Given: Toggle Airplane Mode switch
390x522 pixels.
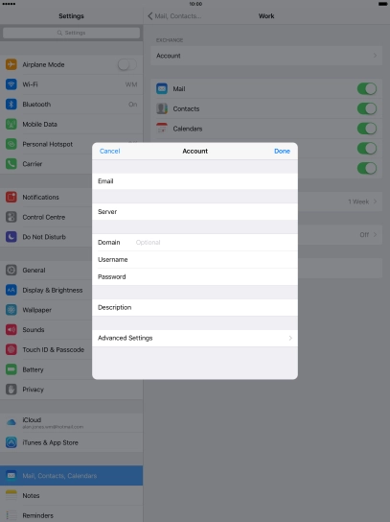Looking at the screenshot, I should [x=127, y=64].
